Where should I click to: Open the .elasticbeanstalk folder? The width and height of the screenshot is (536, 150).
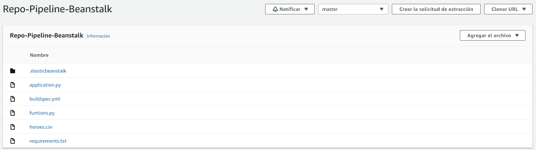[x=48, y=71]
